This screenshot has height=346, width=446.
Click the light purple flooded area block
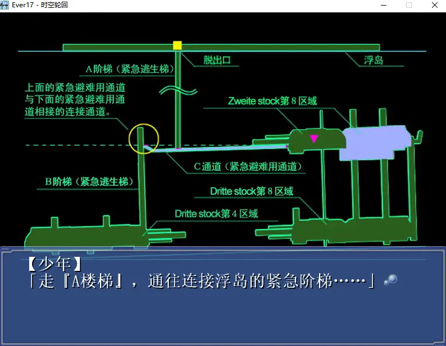click(x=375, y=142)
